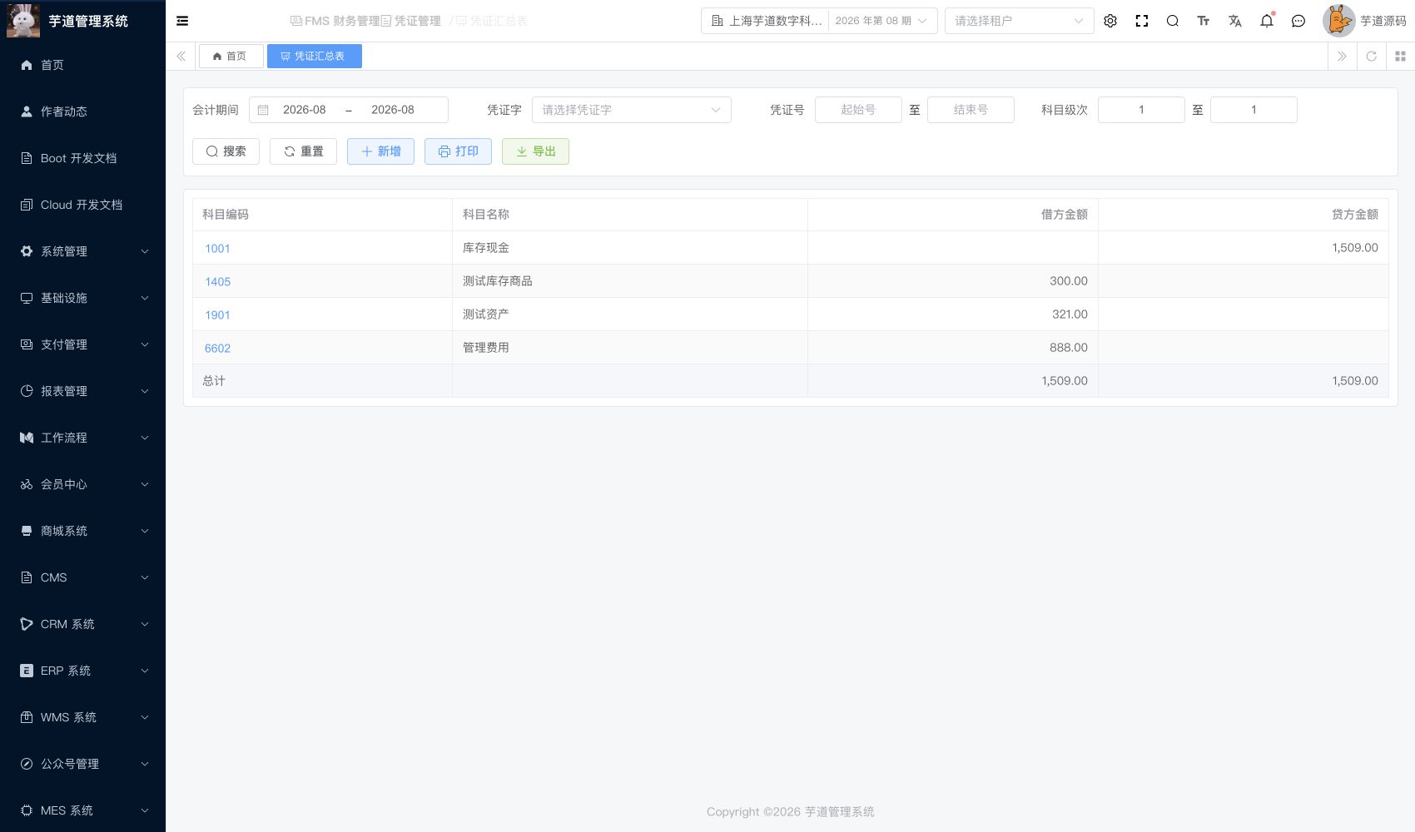Screen dimensions: 1415x832
Task: Open the notification bell icon
Action: tap(1267, 21)
